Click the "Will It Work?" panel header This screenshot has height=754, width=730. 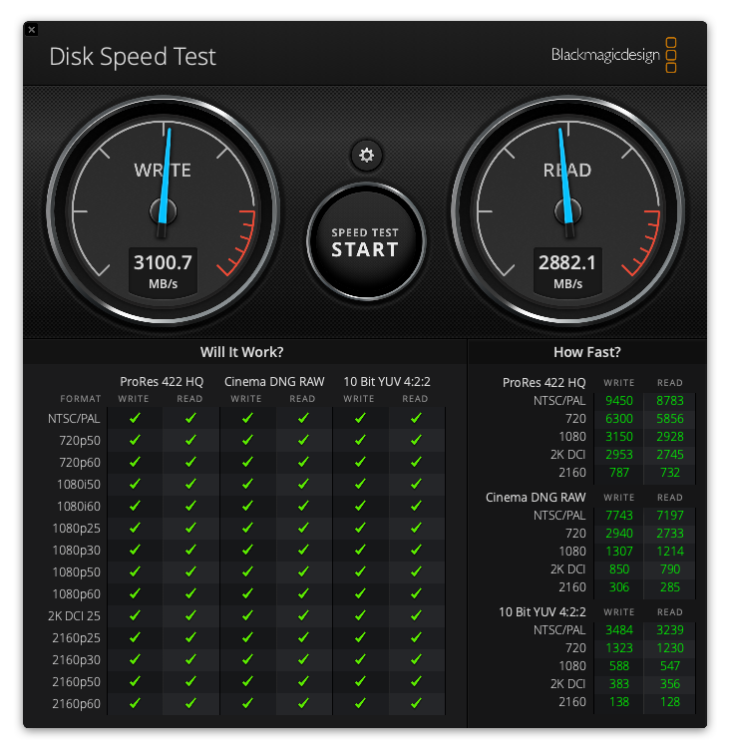(x=242, y=352)
